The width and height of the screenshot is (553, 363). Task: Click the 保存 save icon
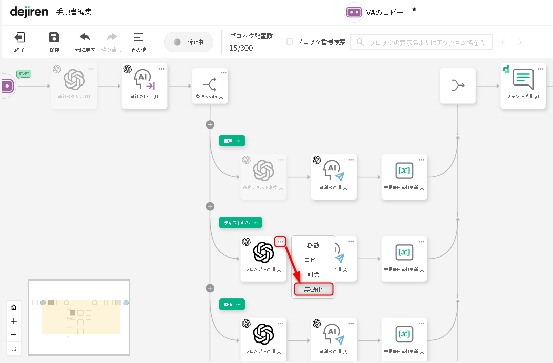(54, 38)
